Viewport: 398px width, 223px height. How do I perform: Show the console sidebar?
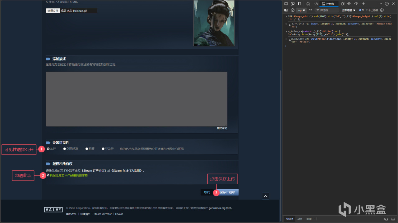pyautogui.click(x=286, y=10)
